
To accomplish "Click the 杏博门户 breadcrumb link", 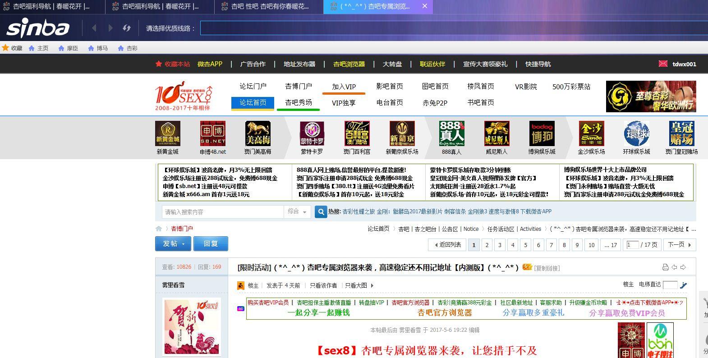I will click(182, 229).
